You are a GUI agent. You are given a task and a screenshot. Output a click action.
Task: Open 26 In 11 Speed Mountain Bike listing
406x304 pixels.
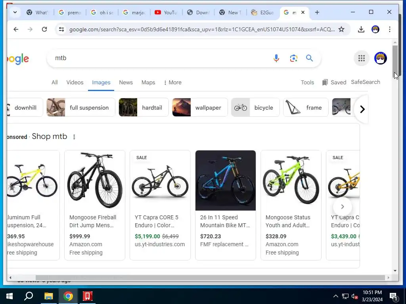coord(225,221)
